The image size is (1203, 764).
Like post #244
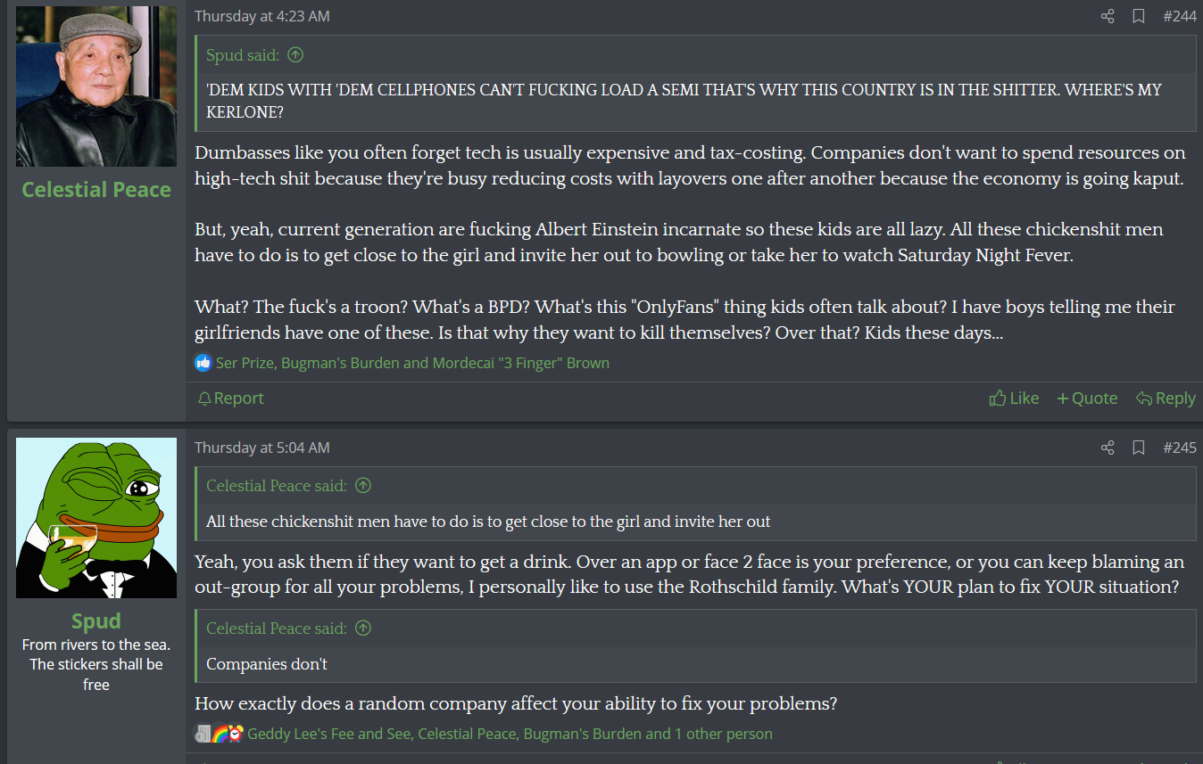coord(1015,398)
